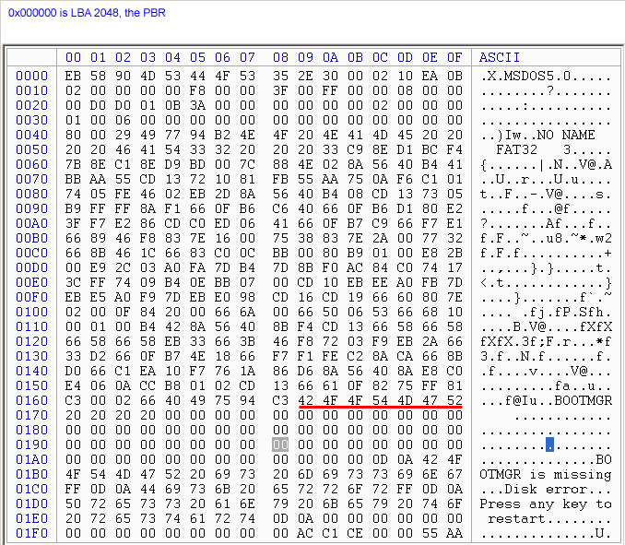Select underlined byte 52 in row 0160
Screen dimensions: 625x545
(x=454, y=400)
